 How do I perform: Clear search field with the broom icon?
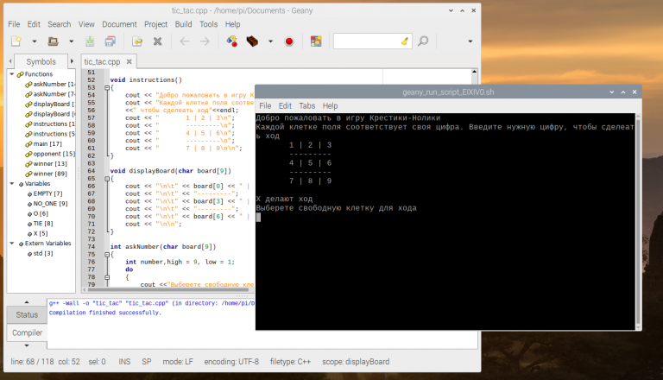(405, 41)
